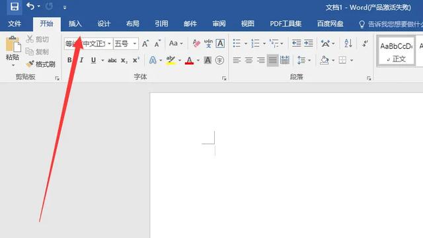This screenshot has height=238, width=423.
Task: Click the Justify alignment icon
Action: 272,60
